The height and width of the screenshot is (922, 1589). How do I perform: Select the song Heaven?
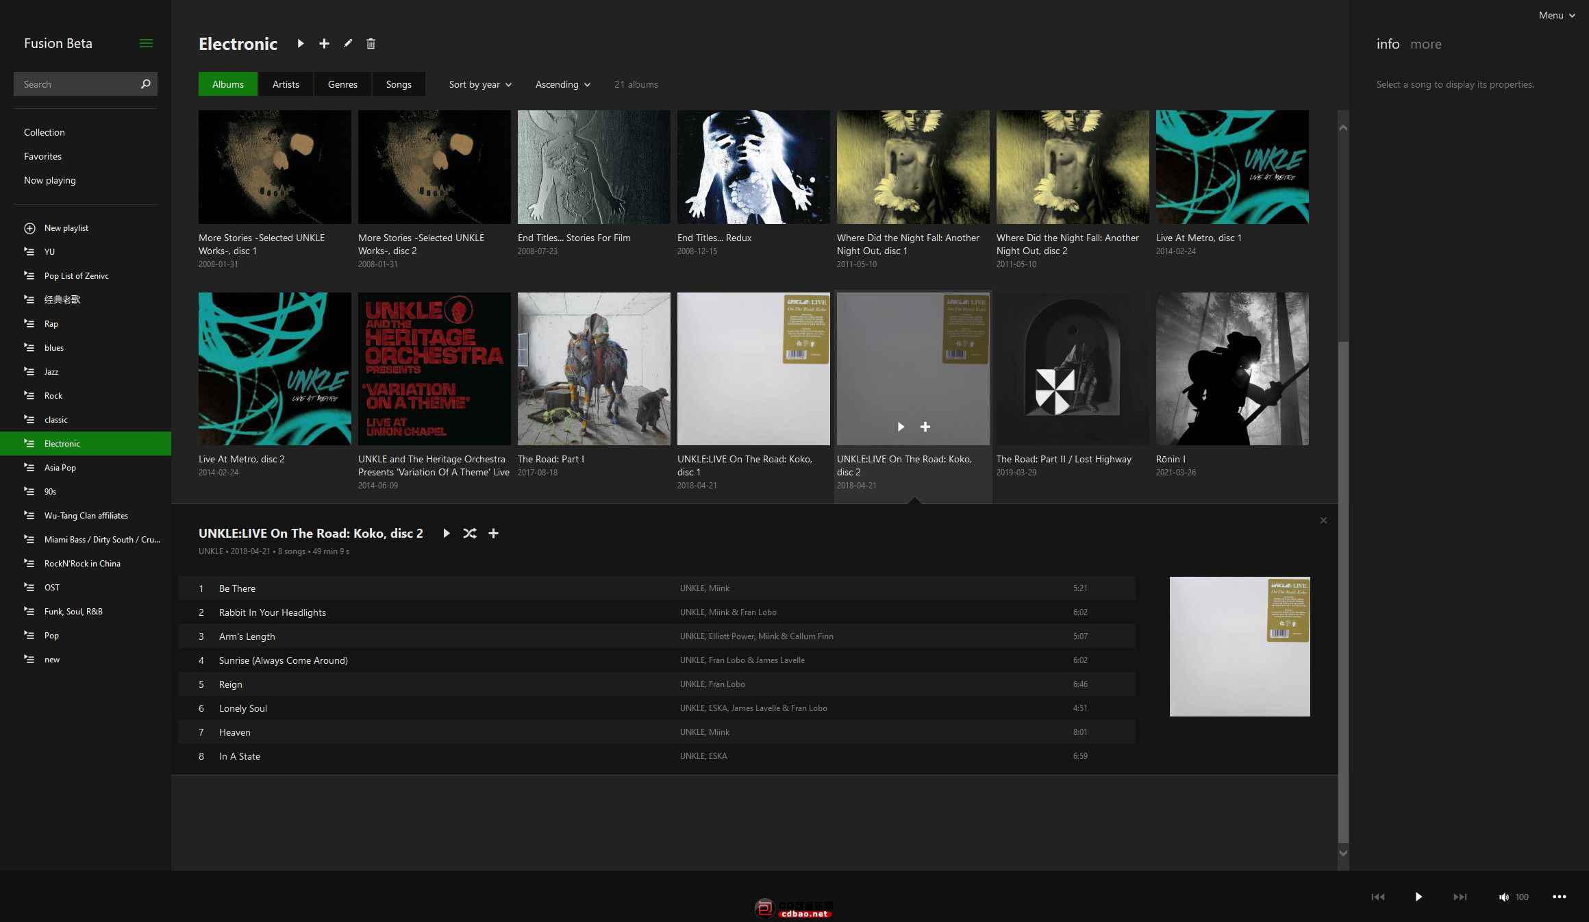point(657,732)
